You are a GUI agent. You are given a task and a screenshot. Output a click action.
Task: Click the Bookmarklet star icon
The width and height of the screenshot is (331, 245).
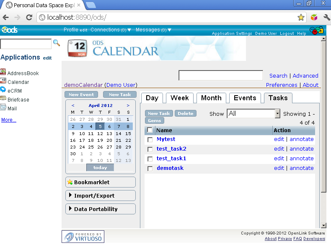pyautogui.click(x=70, y=182)
